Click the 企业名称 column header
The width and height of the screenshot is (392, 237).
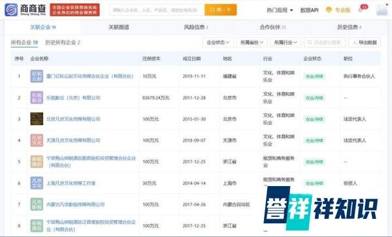click(39, 59)
